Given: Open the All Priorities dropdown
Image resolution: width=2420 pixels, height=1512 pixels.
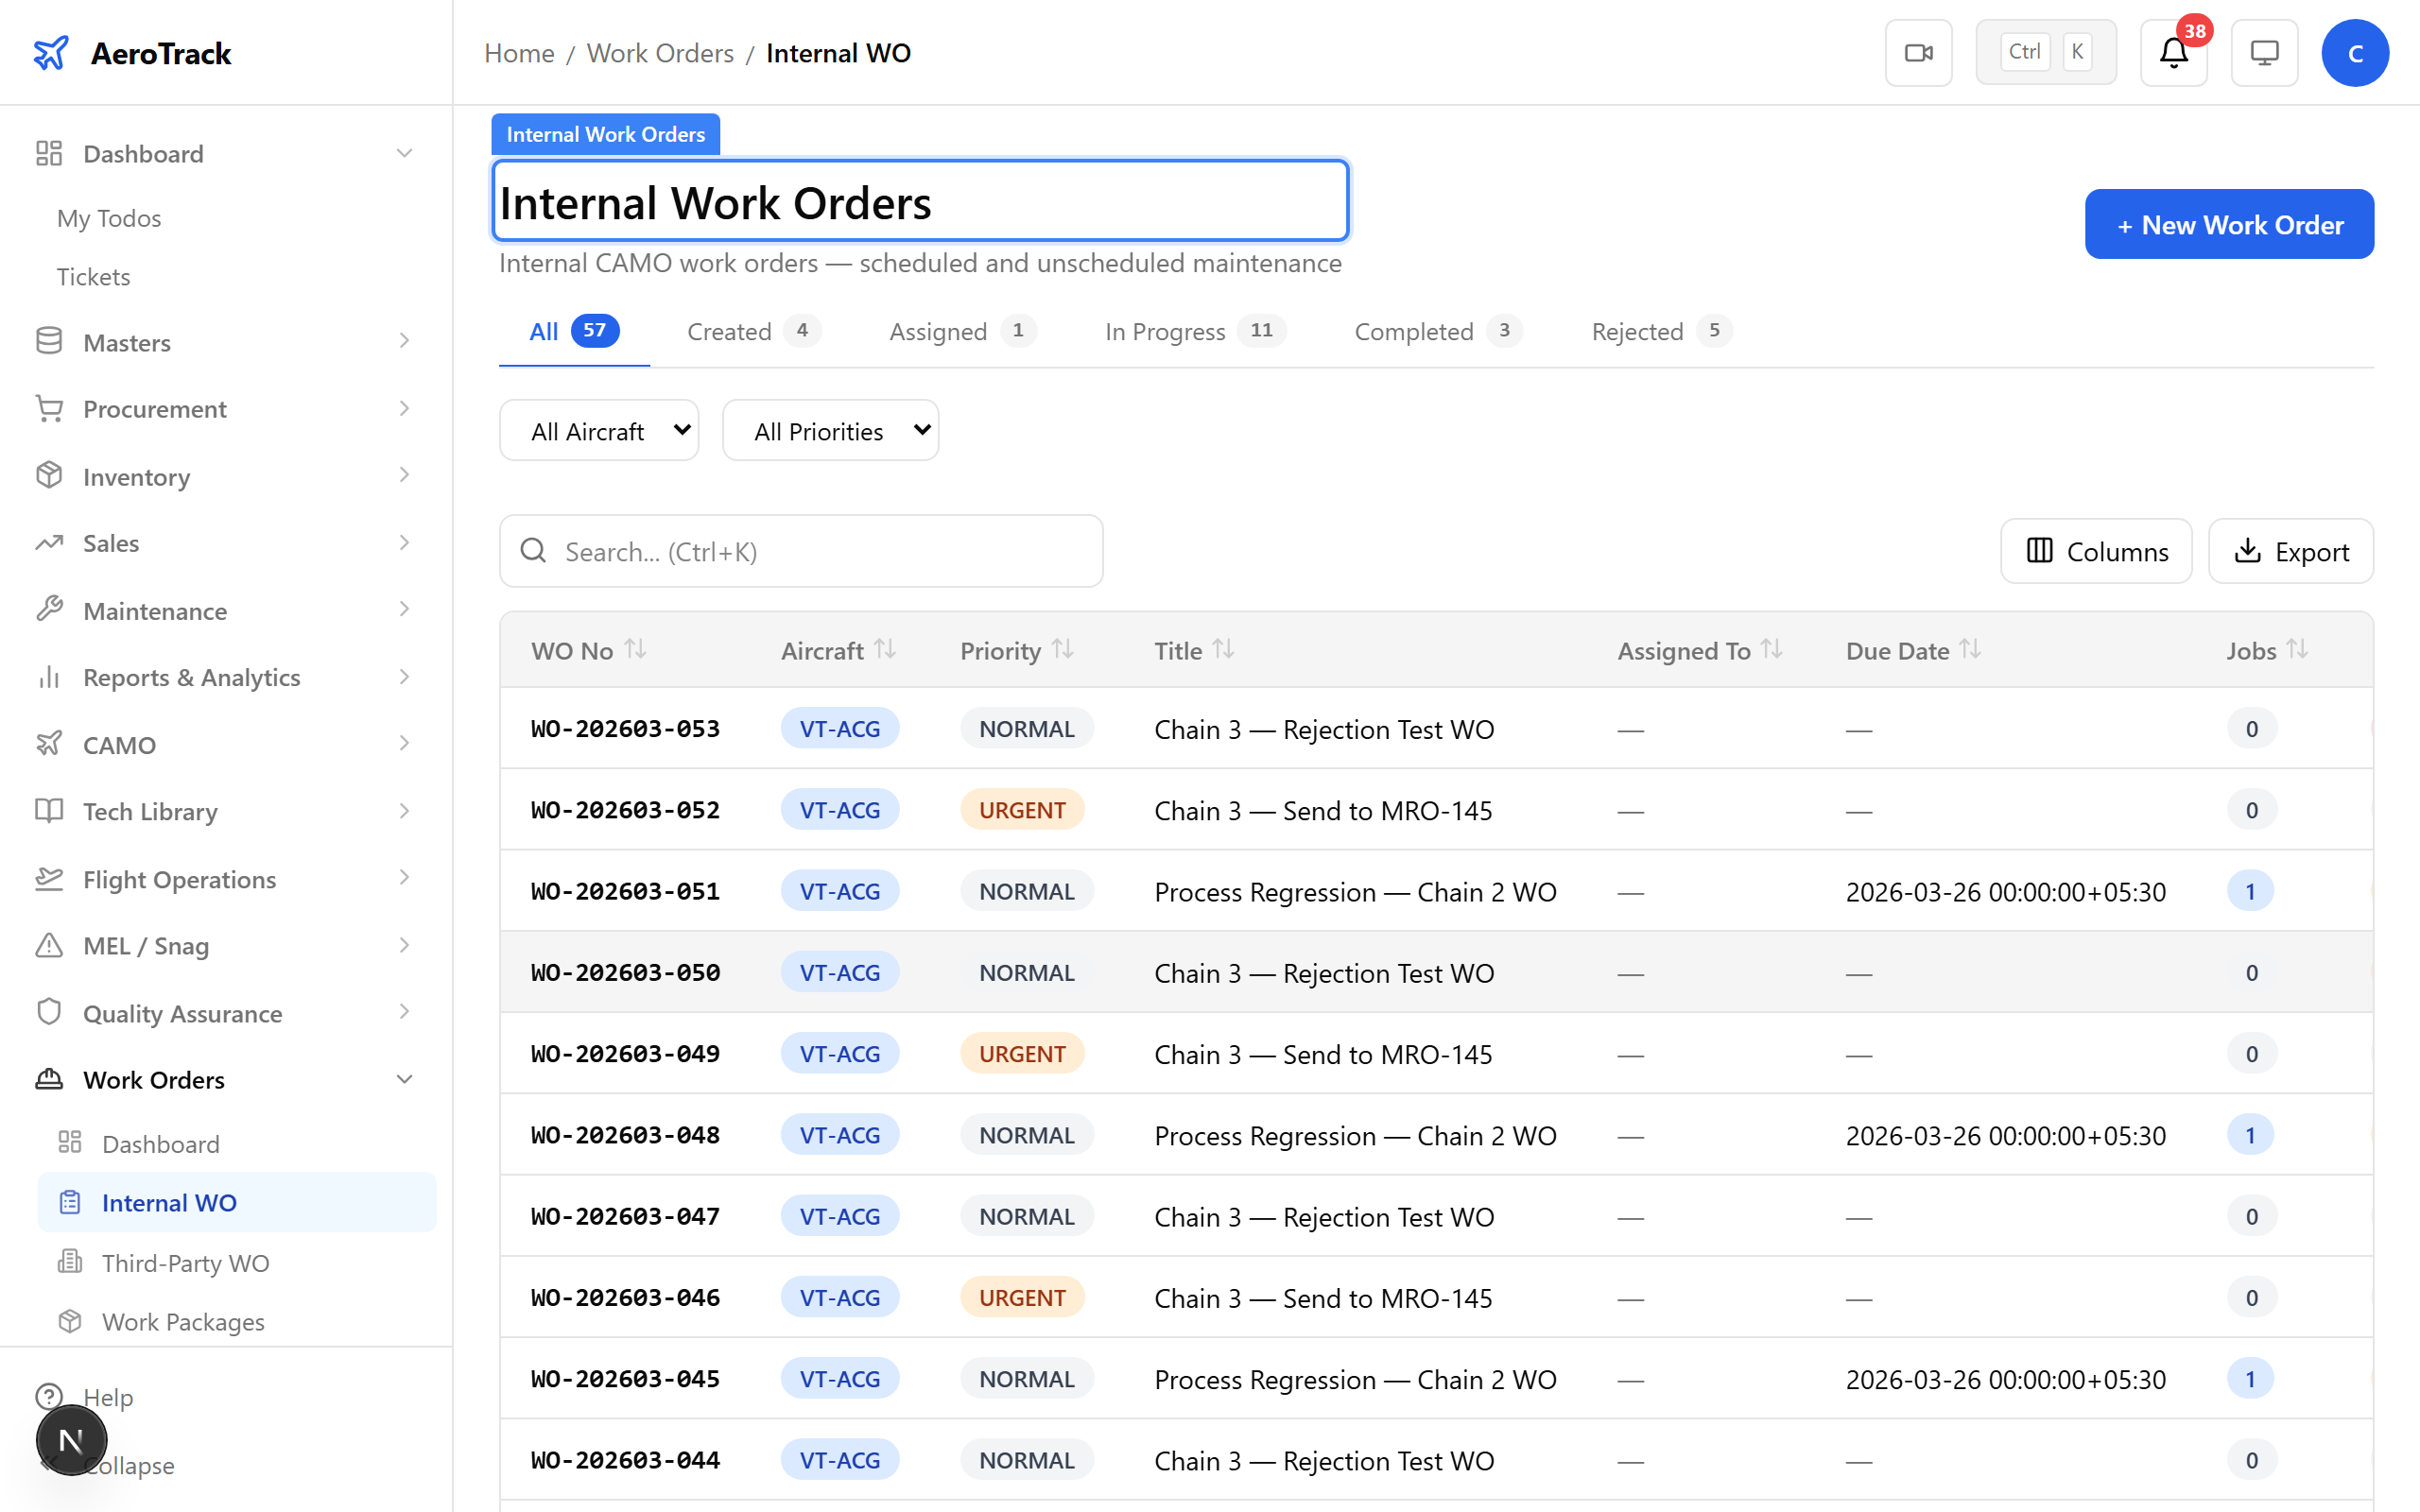Looking at the screenshot, I should click(x=830, y=430).
